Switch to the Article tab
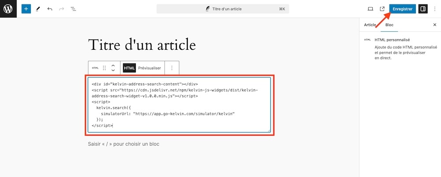441x177 pixels. pyautogui.click(x=370, y=25)
